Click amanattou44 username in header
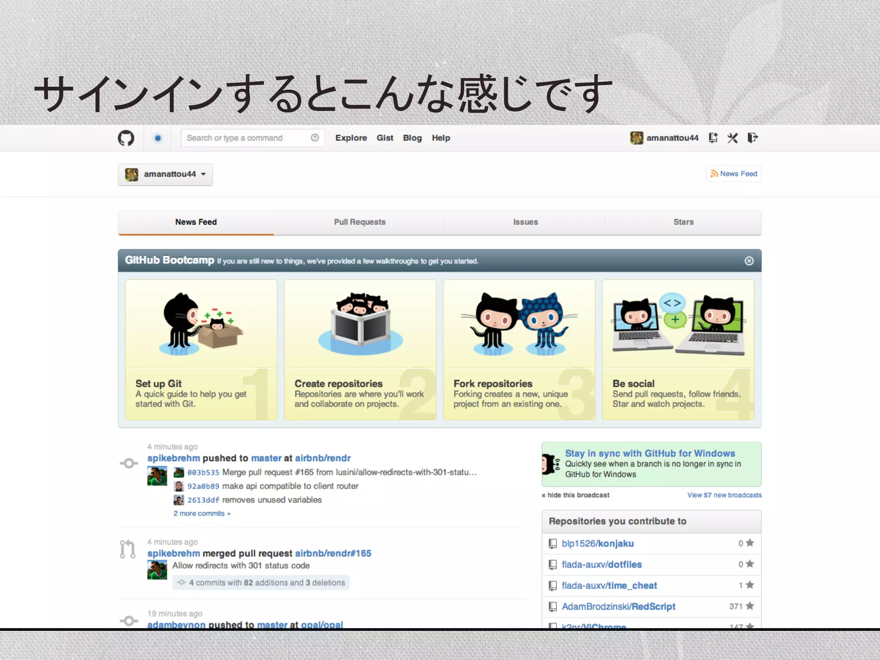The image size is (880, 660). [672, 138]
